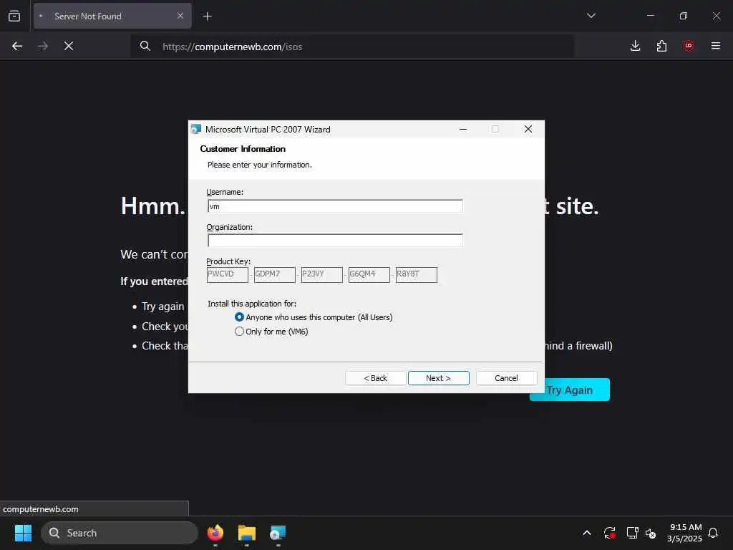Select the Server Not Found tab
Viewport: 733px width, 550px height.
(112, 16)
